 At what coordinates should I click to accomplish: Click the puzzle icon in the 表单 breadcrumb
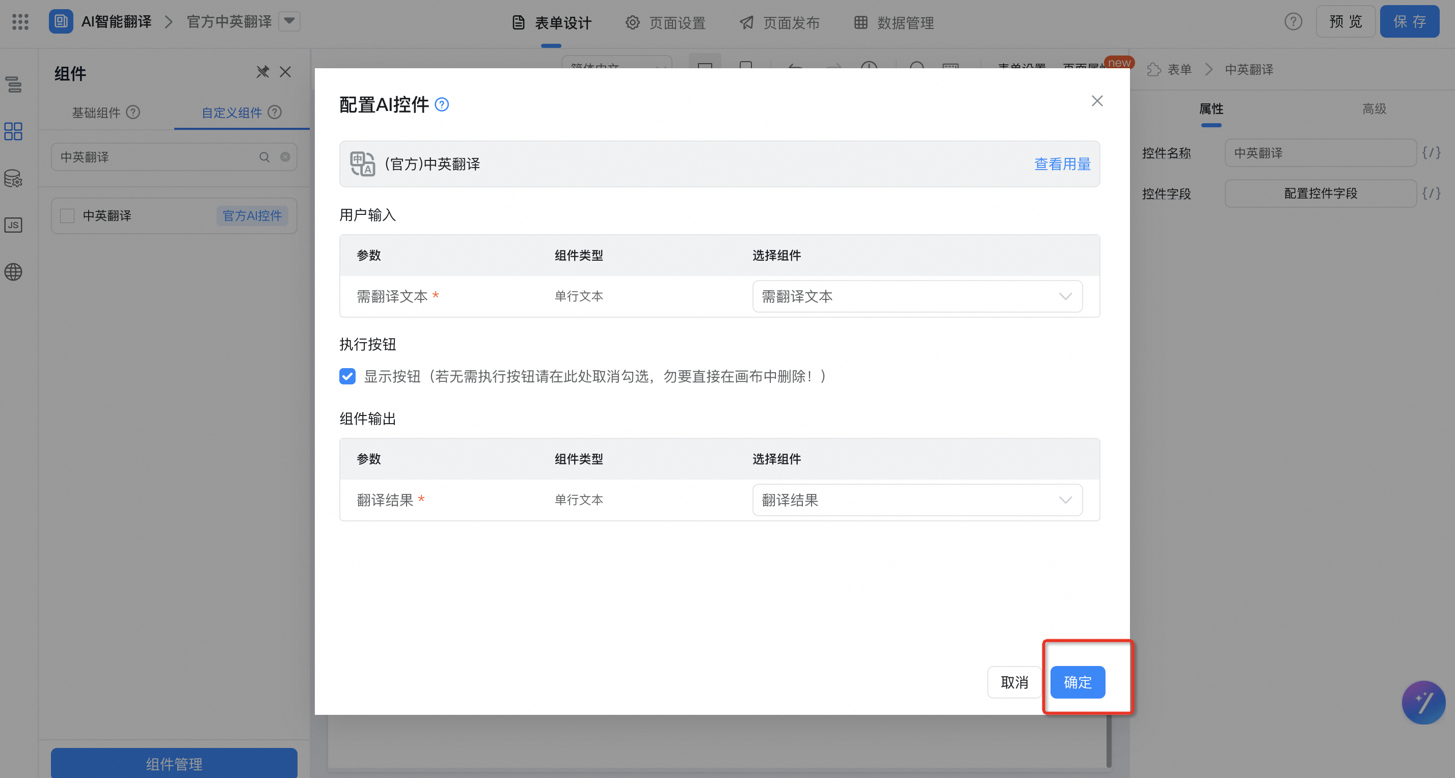coord(1154,69)
